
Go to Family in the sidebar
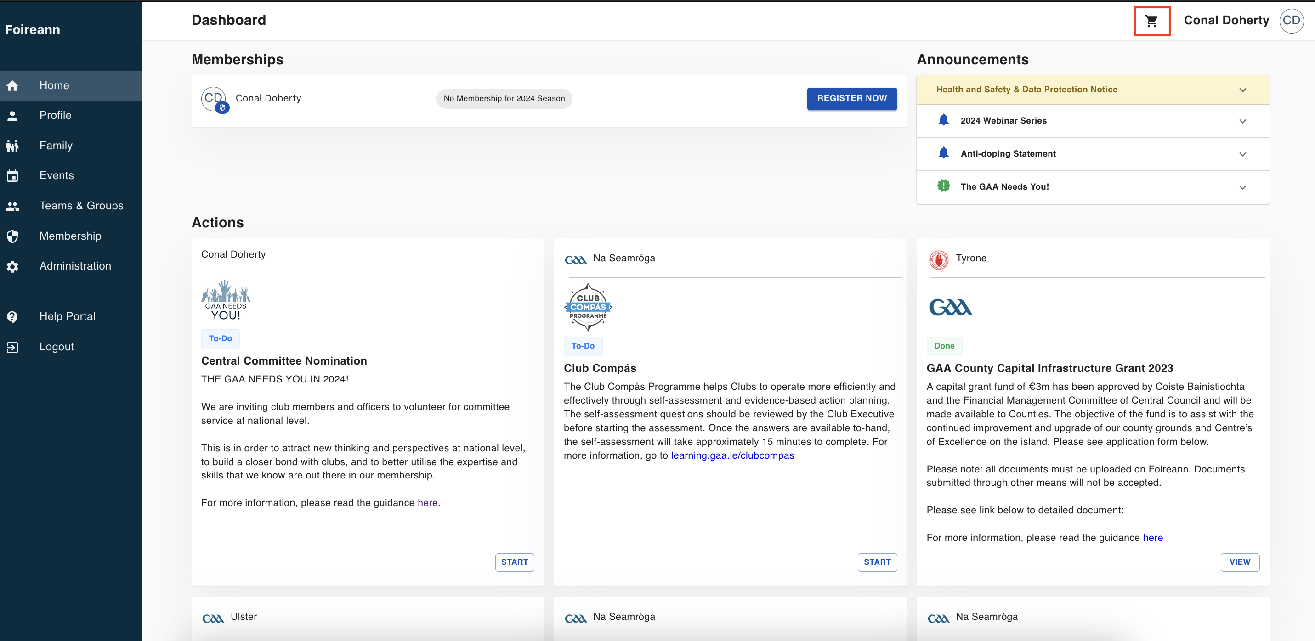(x=71, y=146)
